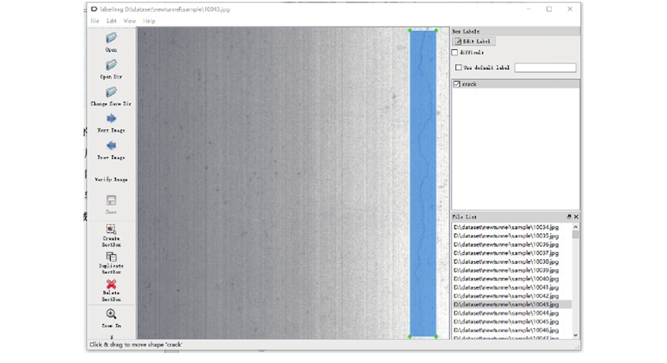Click bottom-left green vertex of crack box
667x363 pixels.
point(410,336)
